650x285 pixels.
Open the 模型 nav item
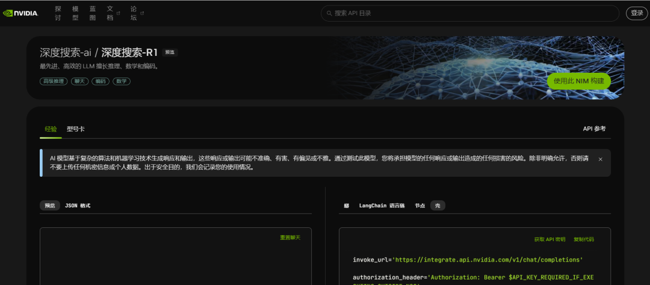tap(75, 13)
